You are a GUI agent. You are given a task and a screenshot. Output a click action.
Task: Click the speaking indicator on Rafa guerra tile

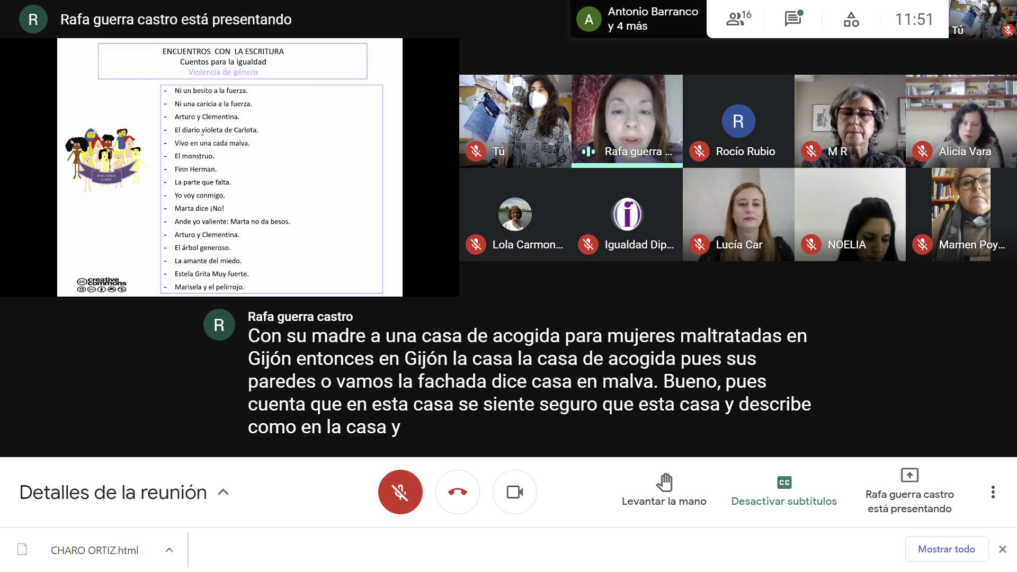click(x=588, y=151)
